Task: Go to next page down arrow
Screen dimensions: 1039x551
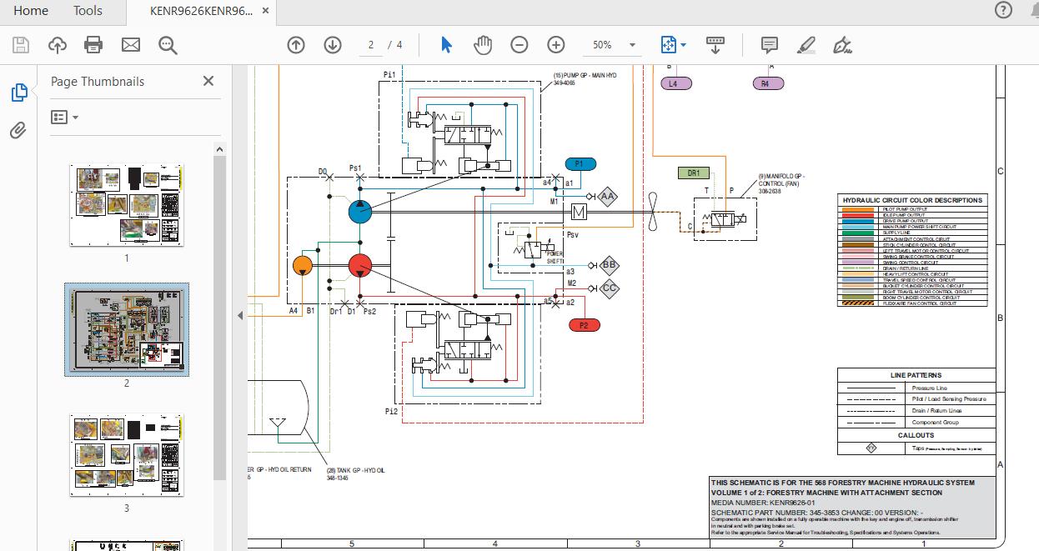Action: (333, 45)
